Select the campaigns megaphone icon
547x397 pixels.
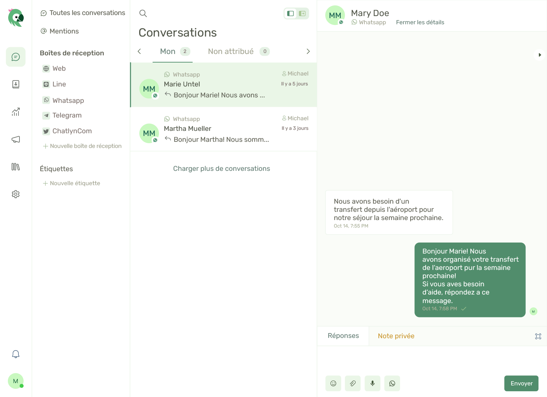pos(15,139)
